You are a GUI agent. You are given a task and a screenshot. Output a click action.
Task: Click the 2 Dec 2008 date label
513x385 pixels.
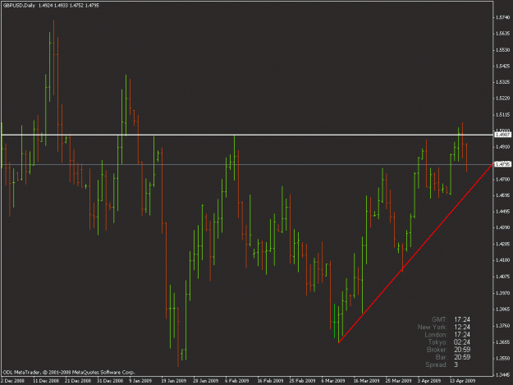(x=13, y=381)
